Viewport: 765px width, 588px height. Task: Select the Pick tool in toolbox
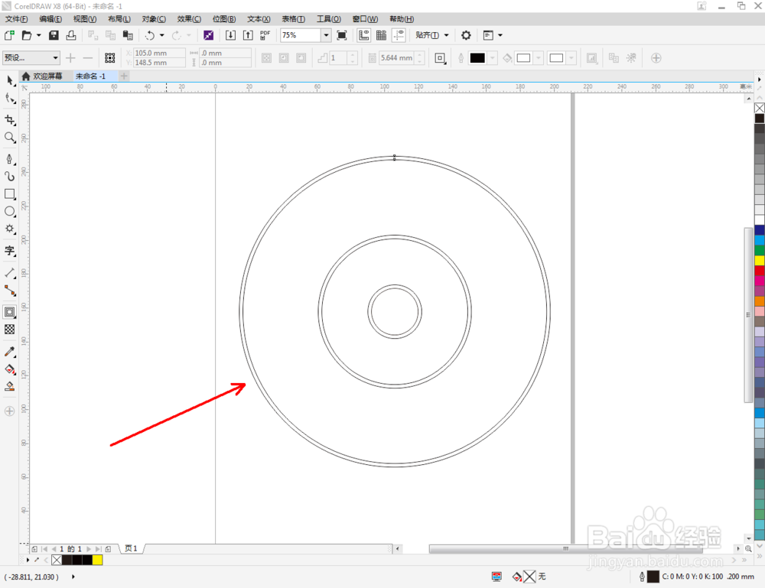[x=10, y=80]
